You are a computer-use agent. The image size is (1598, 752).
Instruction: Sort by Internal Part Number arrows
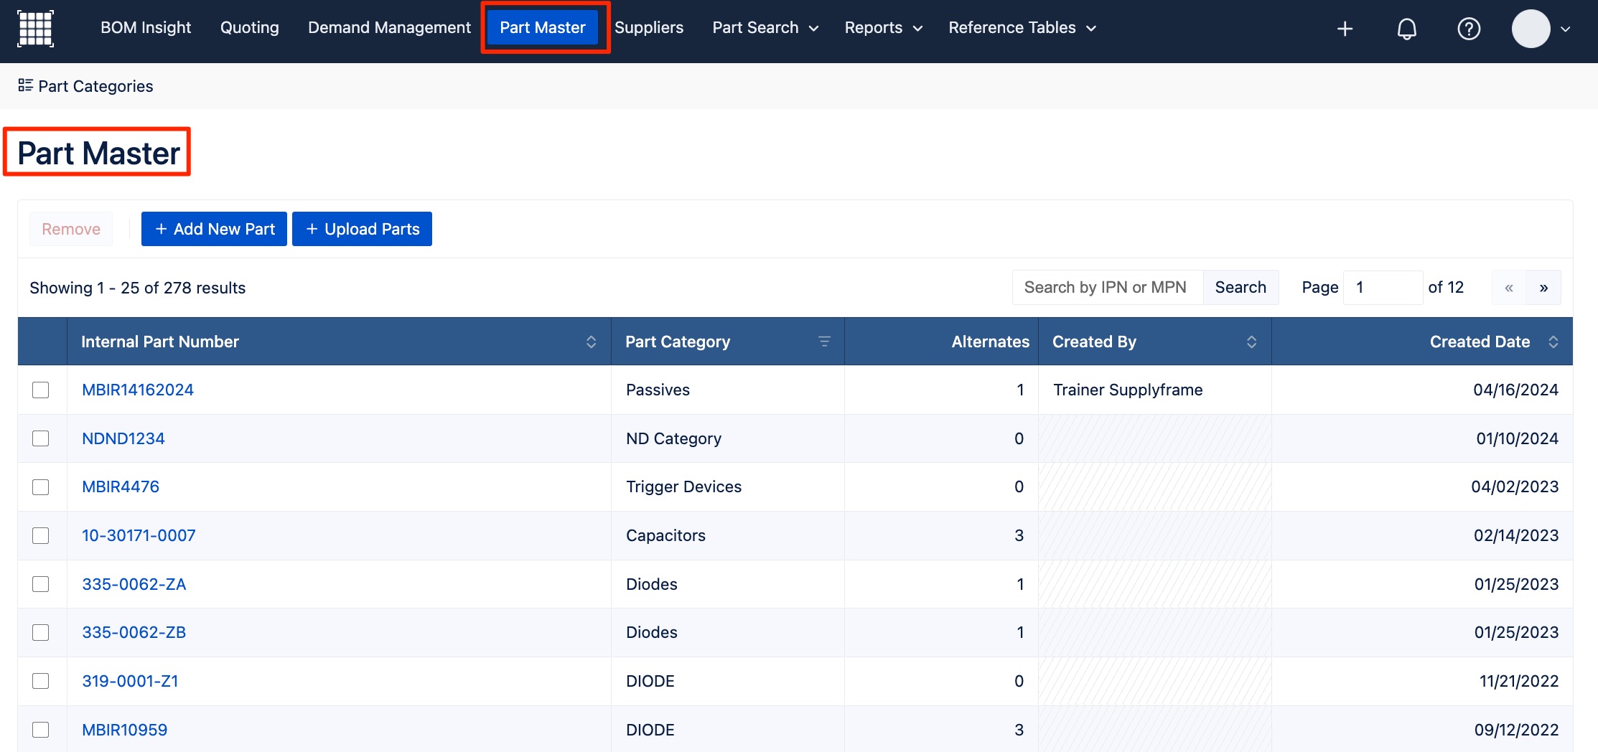point(591,342)
